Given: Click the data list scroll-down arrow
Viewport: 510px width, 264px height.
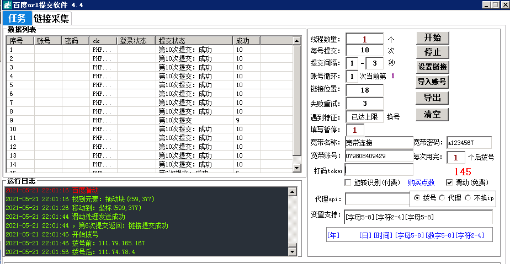Looking at the screenshot, I should point(296,168).
